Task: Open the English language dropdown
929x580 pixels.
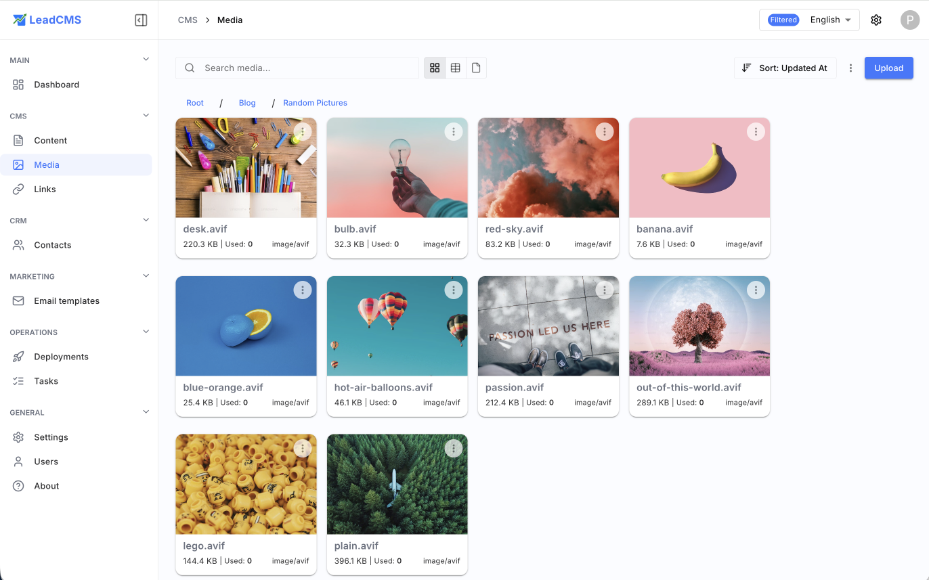Action: click(829, 20)
